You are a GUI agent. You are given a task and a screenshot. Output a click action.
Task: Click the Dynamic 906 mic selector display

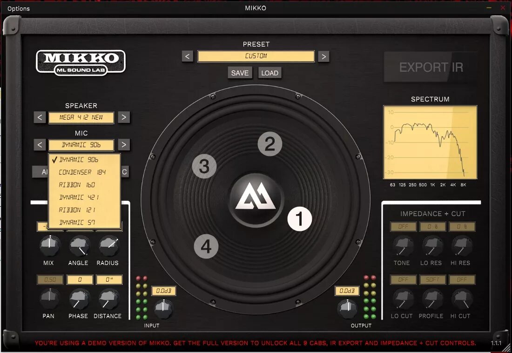tap(81, 145)
